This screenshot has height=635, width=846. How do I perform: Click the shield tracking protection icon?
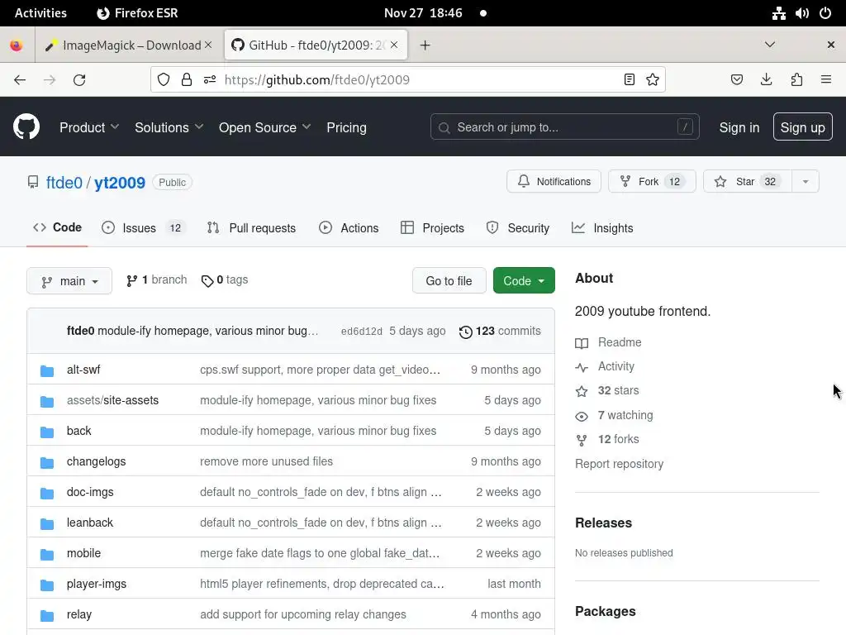point(164,80)
